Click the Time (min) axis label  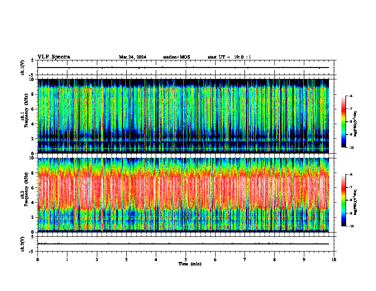point(190,264)
